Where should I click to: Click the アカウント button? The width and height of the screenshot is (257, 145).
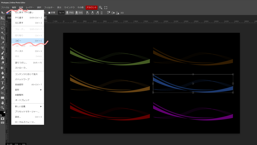[x=91, y=8]
